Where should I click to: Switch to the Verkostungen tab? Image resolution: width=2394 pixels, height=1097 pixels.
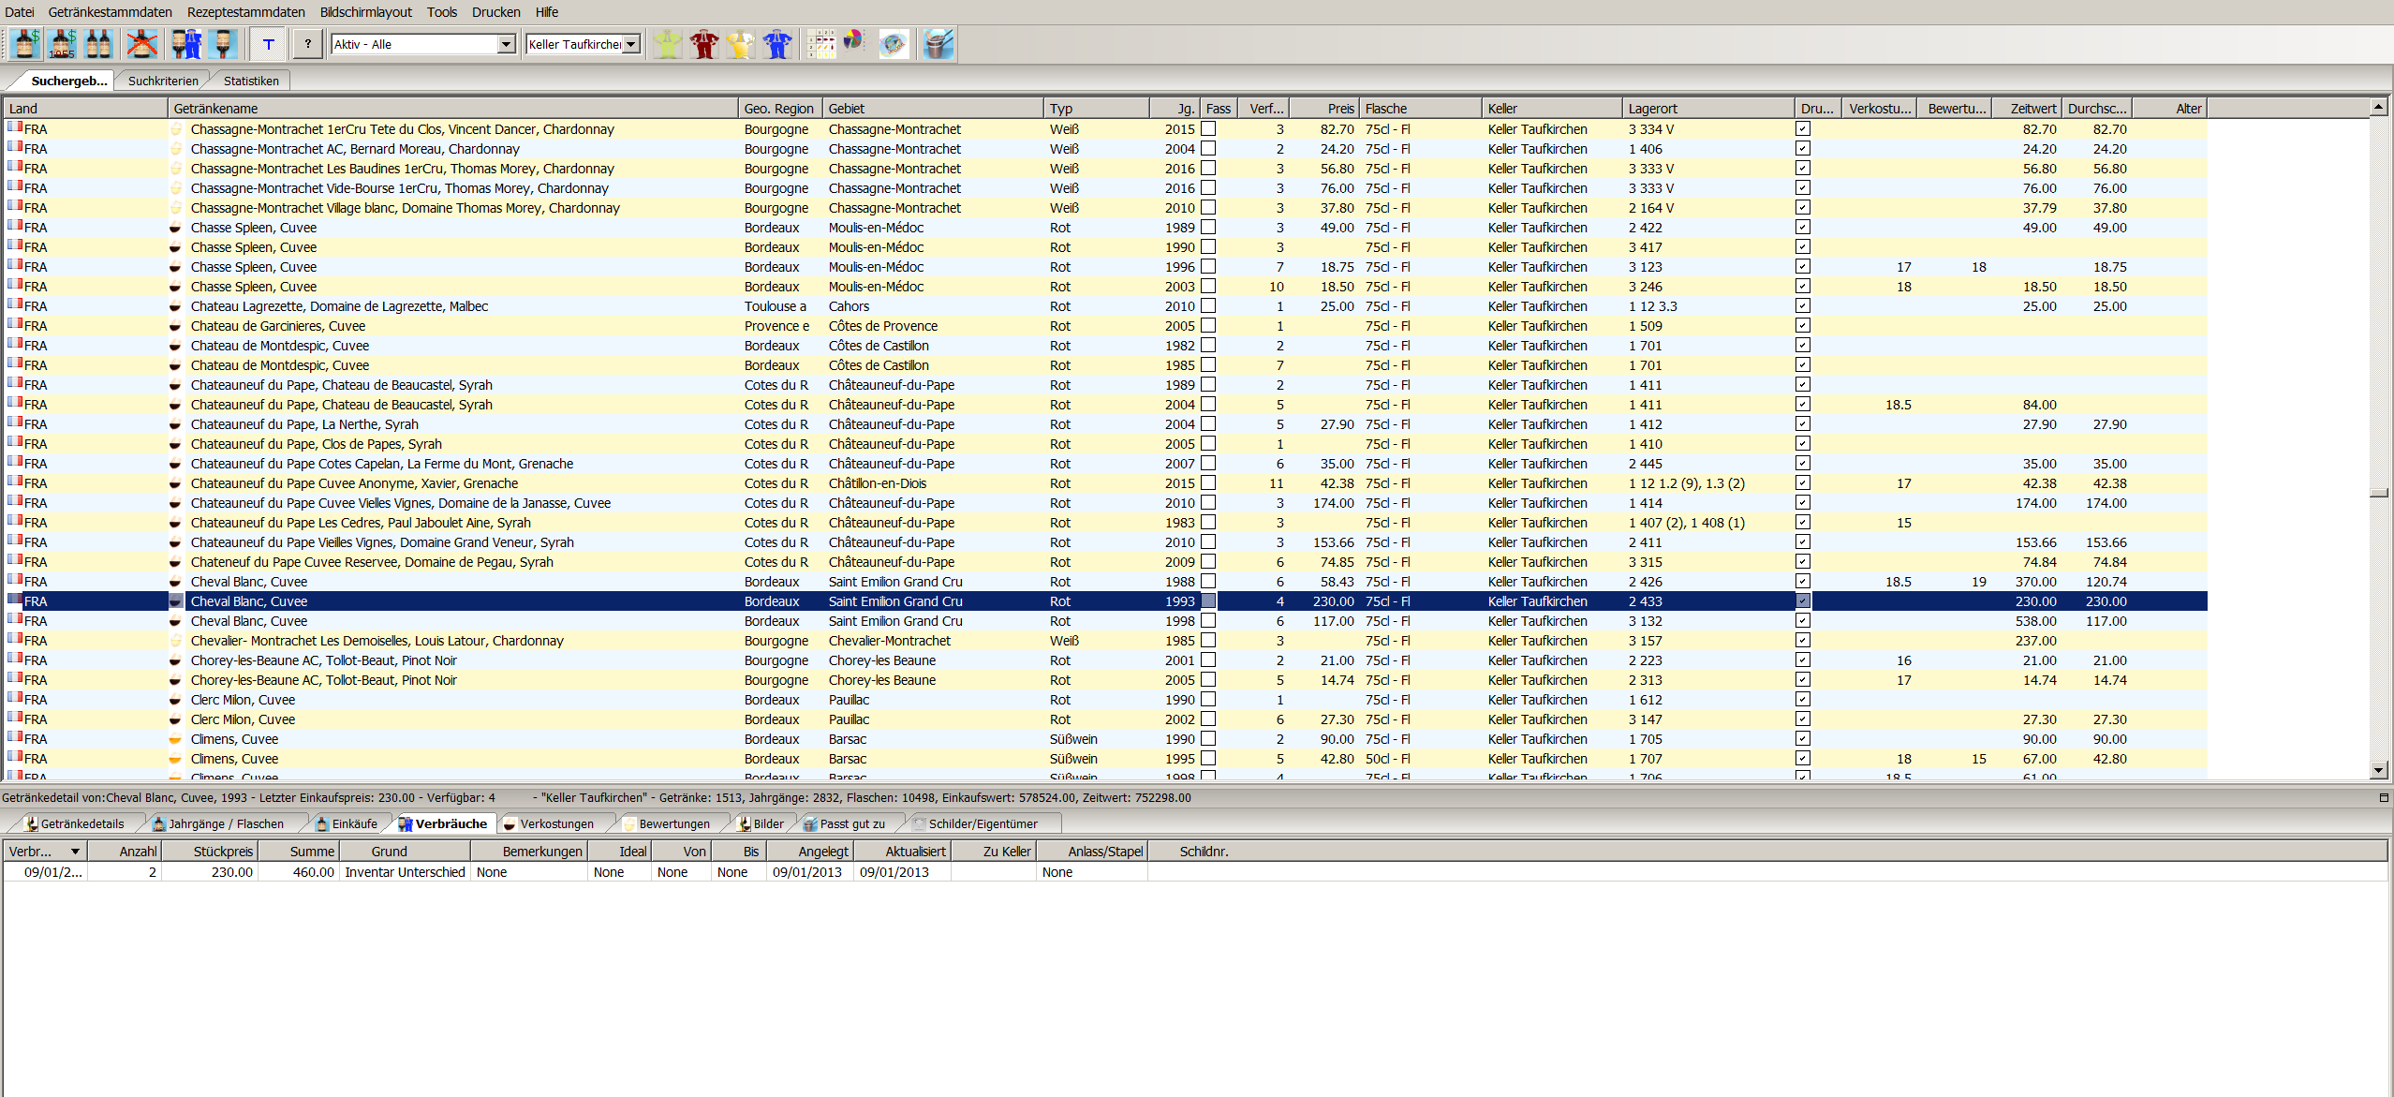tap(555, 824)
